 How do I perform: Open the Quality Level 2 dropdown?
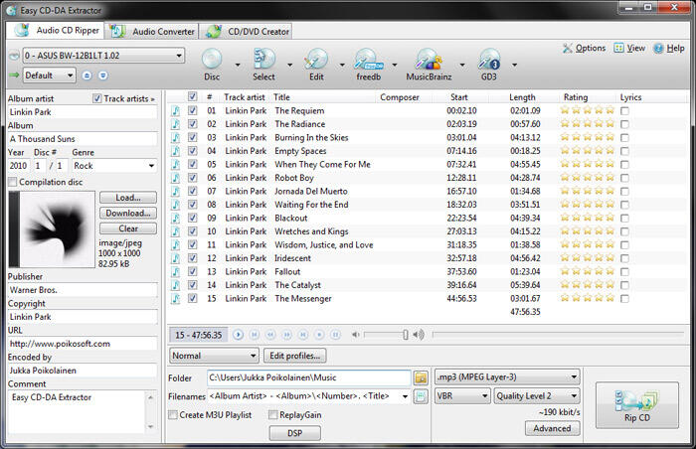click(x=537, y=395)
